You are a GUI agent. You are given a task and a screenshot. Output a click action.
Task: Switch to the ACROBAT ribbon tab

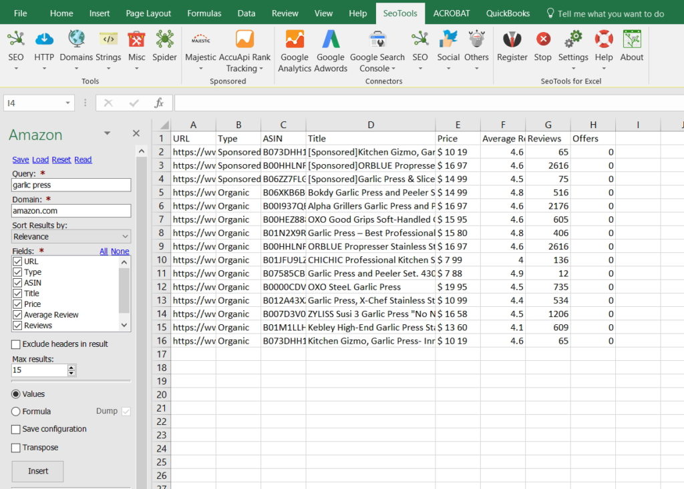452,13
